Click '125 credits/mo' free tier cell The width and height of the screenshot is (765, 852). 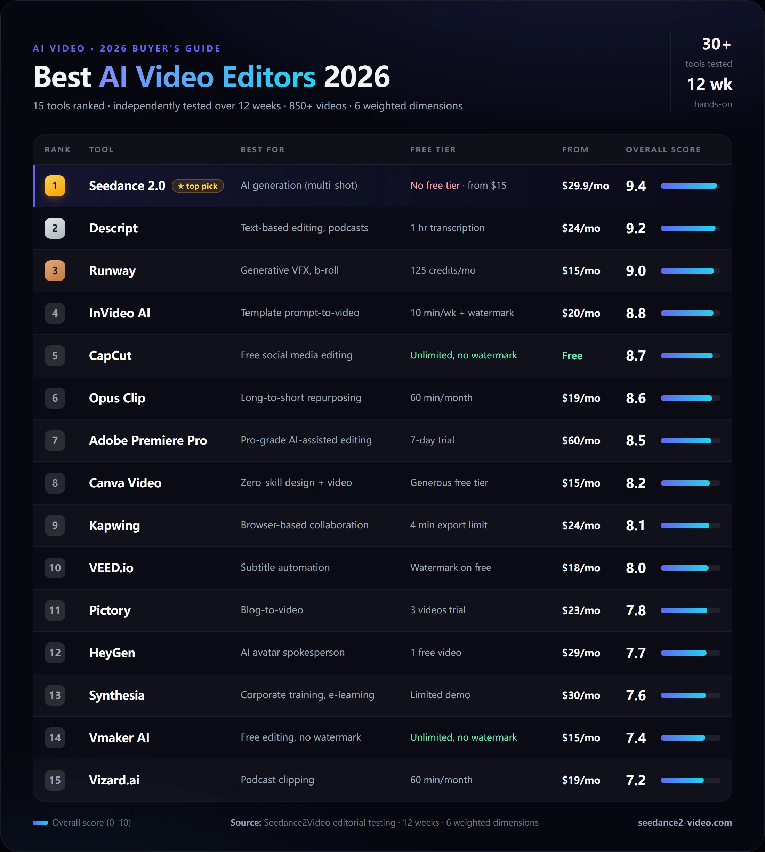pyautogui.click(x=443, y=270)
